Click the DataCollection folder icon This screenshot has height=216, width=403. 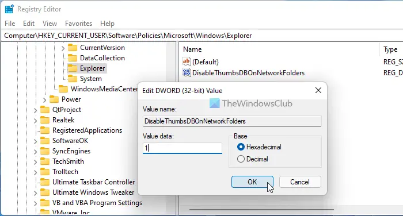tap(73, 58)
